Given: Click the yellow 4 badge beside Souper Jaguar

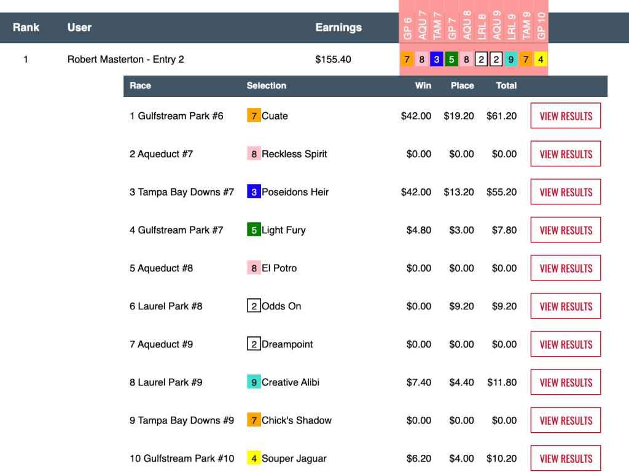Looking at the screenshot, I should (x=254, y=458).
